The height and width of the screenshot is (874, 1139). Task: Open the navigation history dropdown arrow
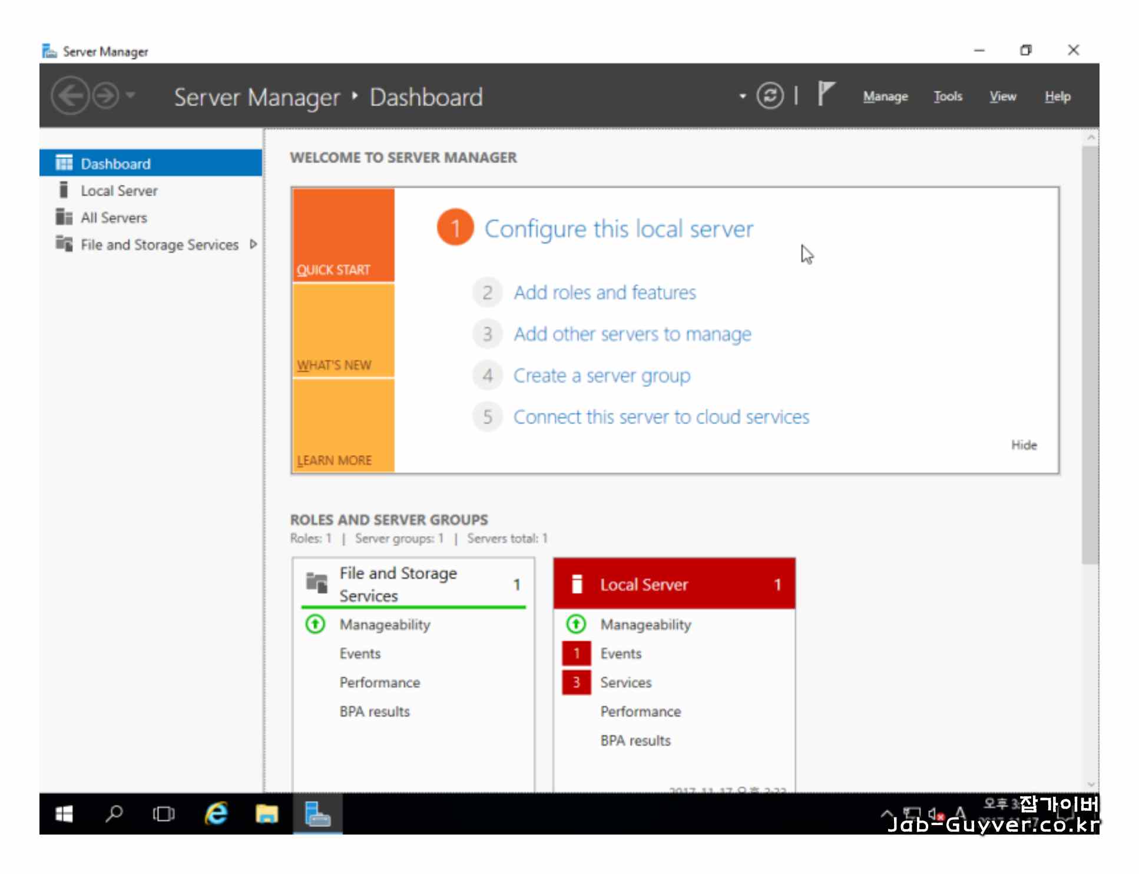[131, 95]
